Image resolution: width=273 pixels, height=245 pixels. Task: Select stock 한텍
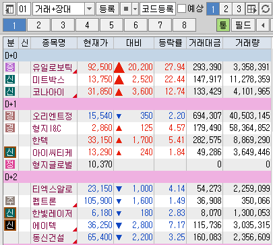point(40,140)
